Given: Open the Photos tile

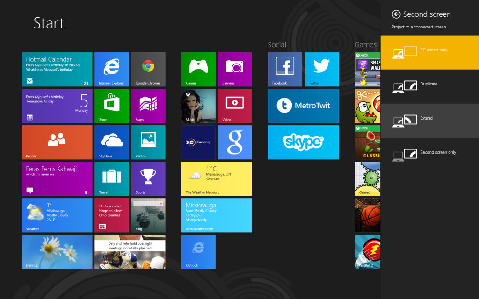Looking at the screenshot, I should pyautogui.click(x=148, y=142).
